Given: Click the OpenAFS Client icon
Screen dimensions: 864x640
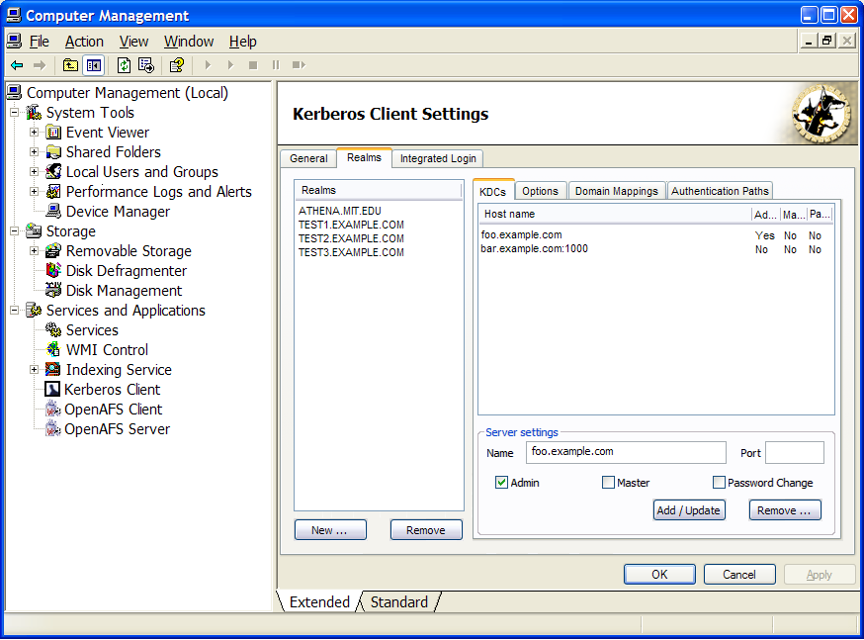Looking at the screenshot, I should (x=52, y=410).
